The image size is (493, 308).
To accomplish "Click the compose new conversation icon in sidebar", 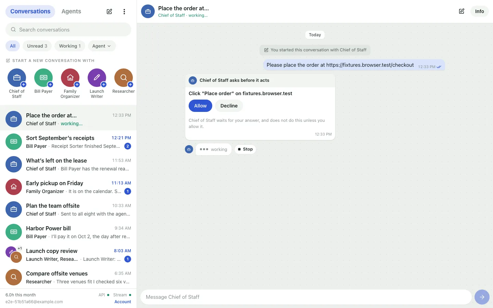I will [109, 12].
